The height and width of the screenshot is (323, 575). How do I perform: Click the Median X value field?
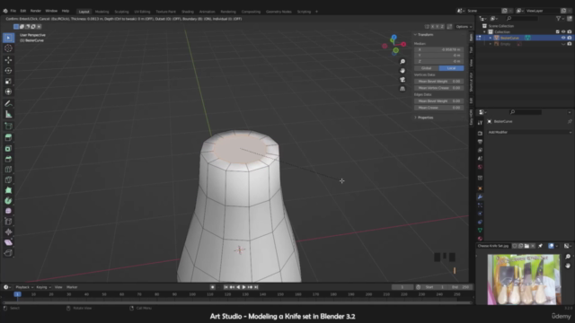pyautogui.click(x=439, y=49)
